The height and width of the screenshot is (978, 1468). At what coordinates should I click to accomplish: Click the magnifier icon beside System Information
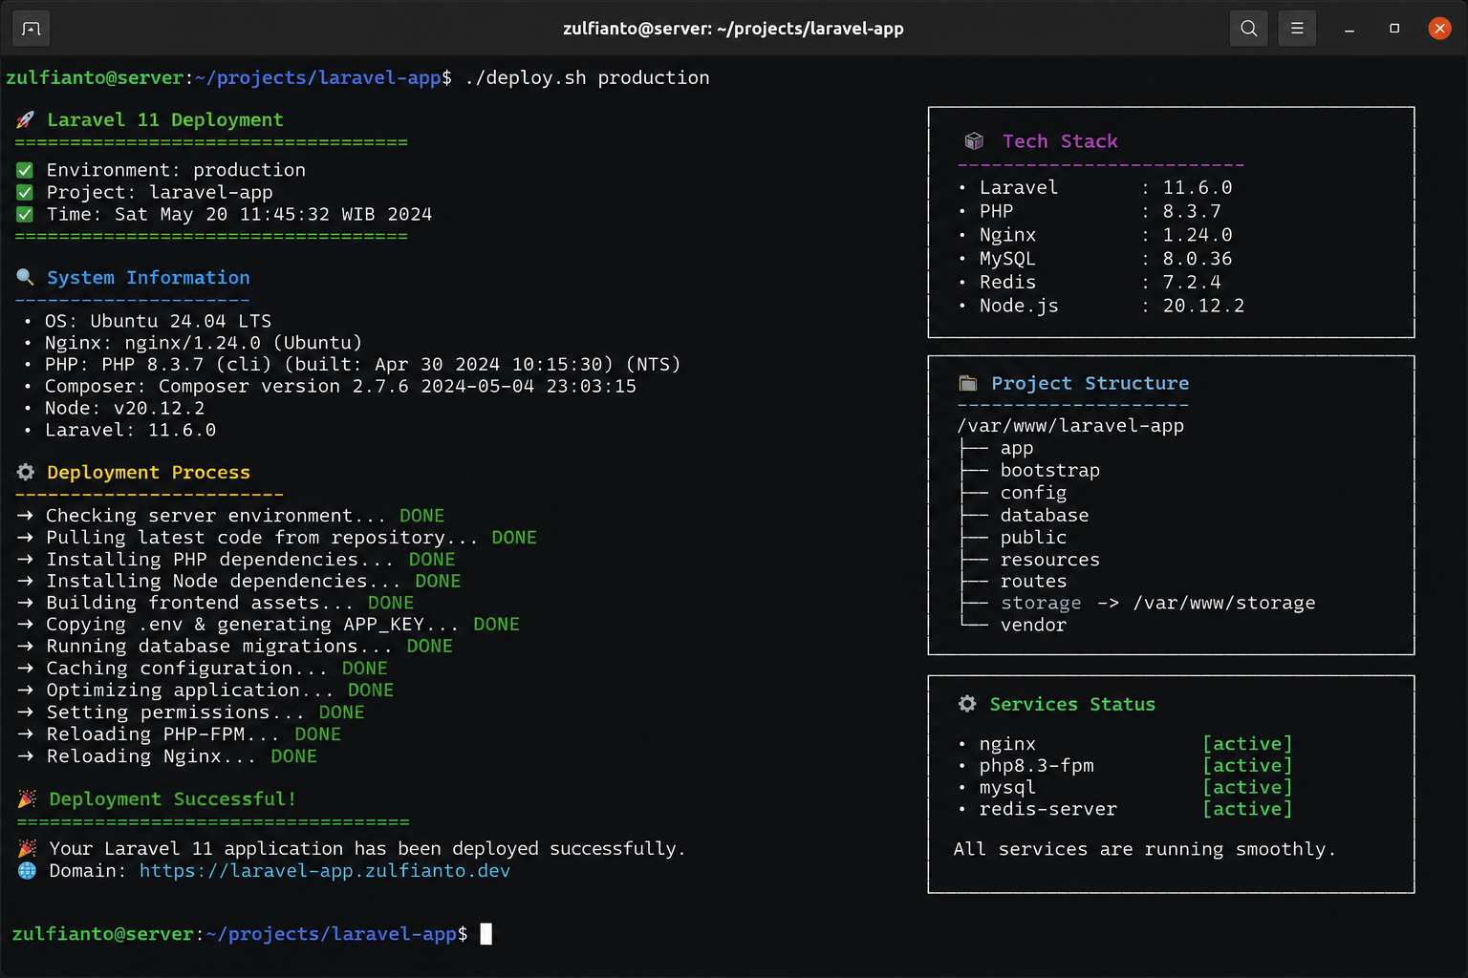click(26, 277)
